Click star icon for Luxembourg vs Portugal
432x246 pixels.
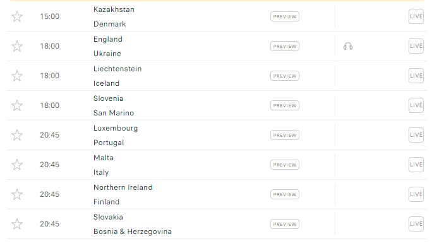tap(17, 135)
